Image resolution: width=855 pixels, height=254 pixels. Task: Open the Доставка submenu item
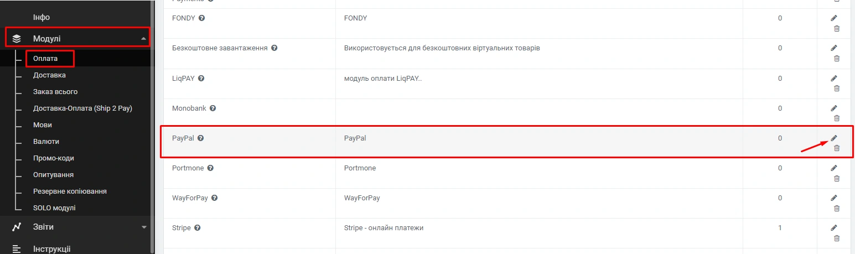pyautogui.click(x=49, y=75)
